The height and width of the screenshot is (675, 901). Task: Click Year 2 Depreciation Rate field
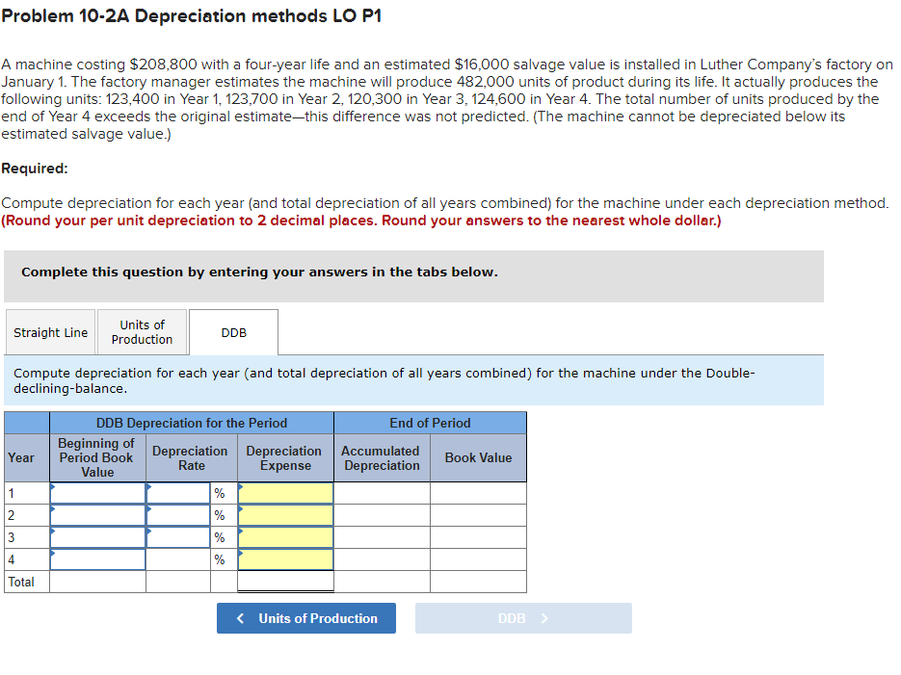point(178,515)
